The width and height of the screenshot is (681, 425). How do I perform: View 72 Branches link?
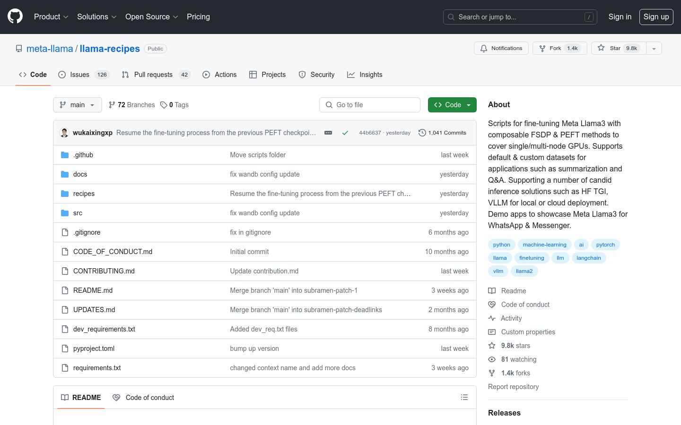tap(131, 105)
